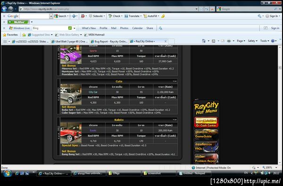Open the address bar URL dropdown
This screenshot has height=186, width=283.
196,9
